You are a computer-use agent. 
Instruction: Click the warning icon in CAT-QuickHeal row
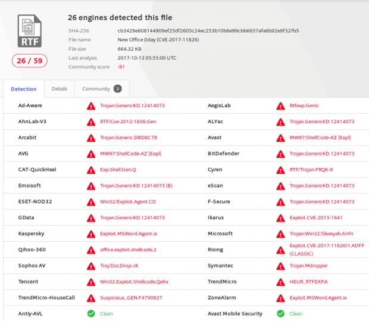[91, 170]
